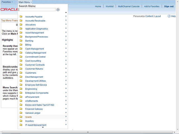Click the eProcurement folder icon

[21, 97]
